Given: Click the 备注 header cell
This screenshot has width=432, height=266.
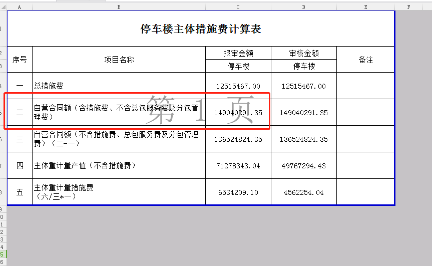Looking at the screenshot, I should (x=365, y=60).
